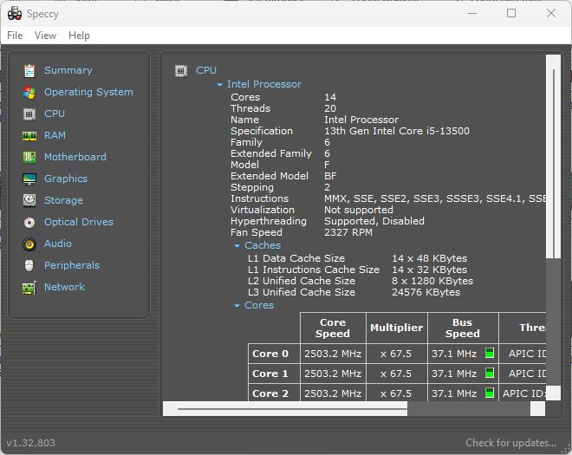Collapse the Caches section

(x=237, y=246)
